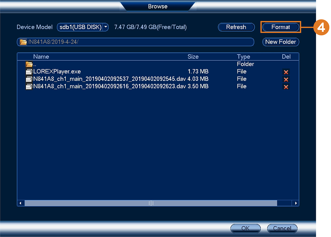Click the LOREXPlayer.exe file icon
Image resolution: width=331 pixels, height=237 pixels.
click(29, 72)
